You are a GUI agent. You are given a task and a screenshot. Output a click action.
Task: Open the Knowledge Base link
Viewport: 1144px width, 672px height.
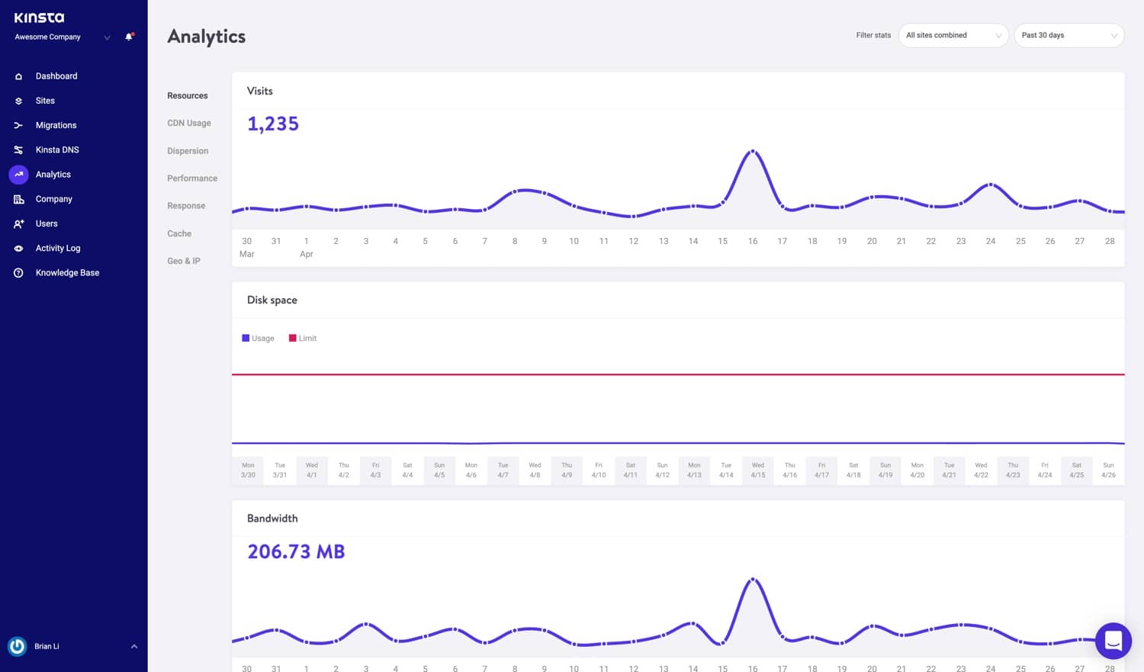67,273
